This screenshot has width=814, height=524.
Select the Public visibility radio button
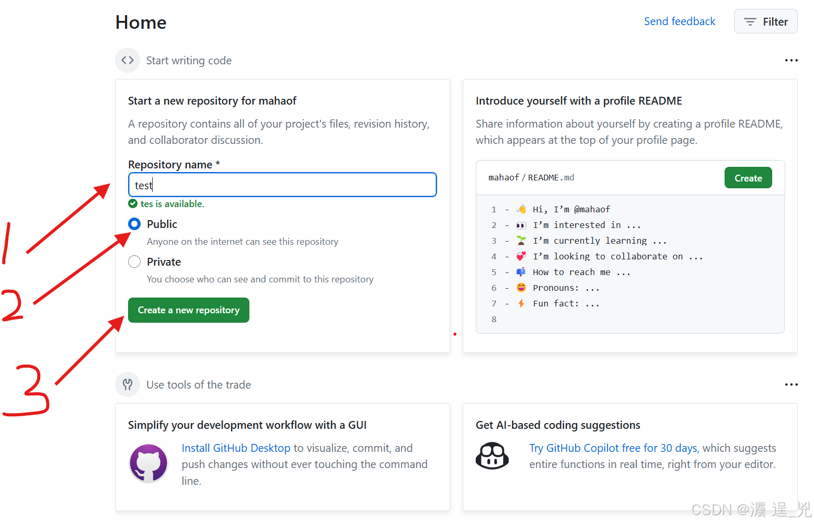click(134, 224)
